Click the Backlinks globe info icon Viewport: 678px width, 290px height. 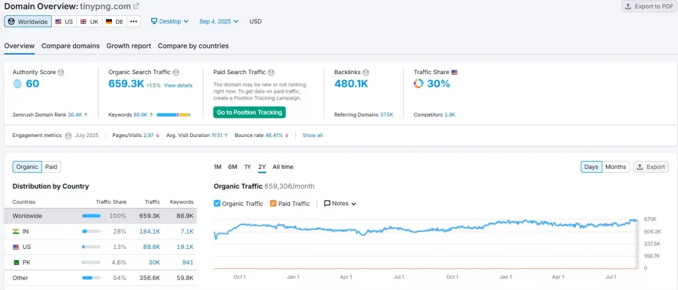tap(365, 72)
